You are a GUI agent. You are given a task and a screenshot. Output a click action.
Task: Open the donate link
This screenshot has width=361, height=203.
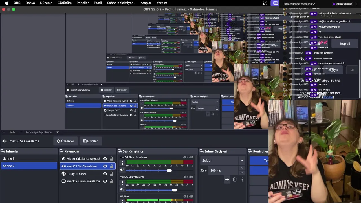(x=328, y=97)
